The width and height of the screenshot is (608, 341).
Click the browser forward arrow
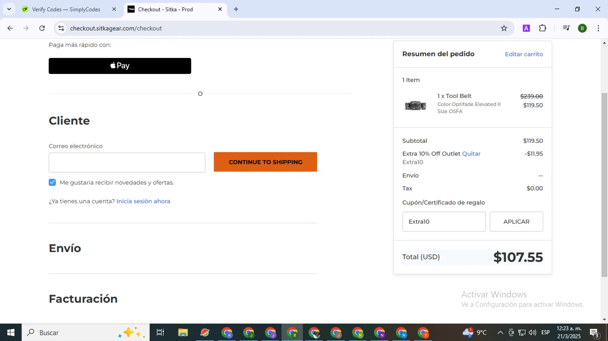click(26, 28)
